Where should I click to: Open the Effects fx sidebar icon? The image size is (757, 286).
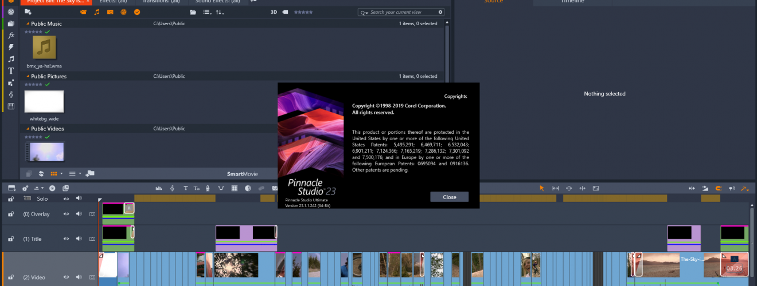point(11,35)
